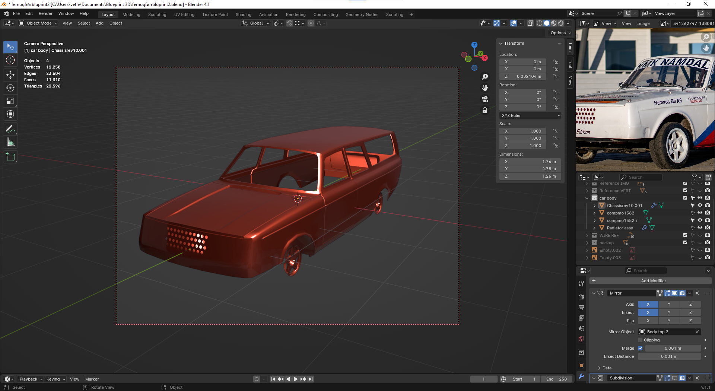The height and width of the screenshot is (391, 715).
Task: Hide Radiator assy via its eye icon
Action: coord(700,228)
